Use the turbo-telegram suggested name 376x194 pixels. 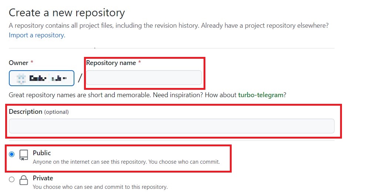tap(261, 95)
